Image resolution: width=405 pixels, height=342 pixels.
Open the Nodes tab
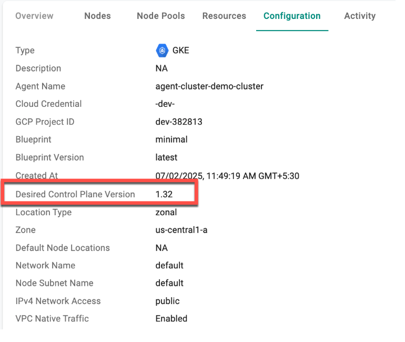pyautogui.click(x=98, y=16)
